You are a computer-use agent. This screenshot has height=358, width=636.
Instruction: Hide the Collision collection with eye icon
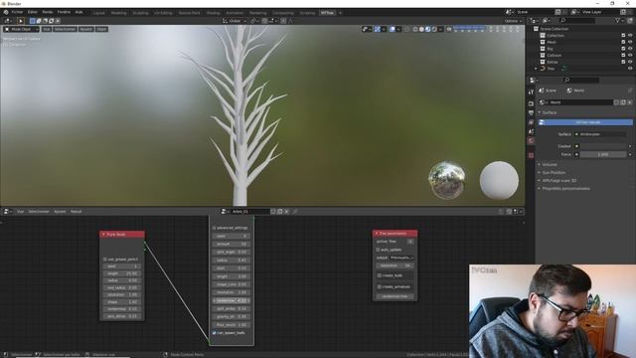[x=630, y=56]
